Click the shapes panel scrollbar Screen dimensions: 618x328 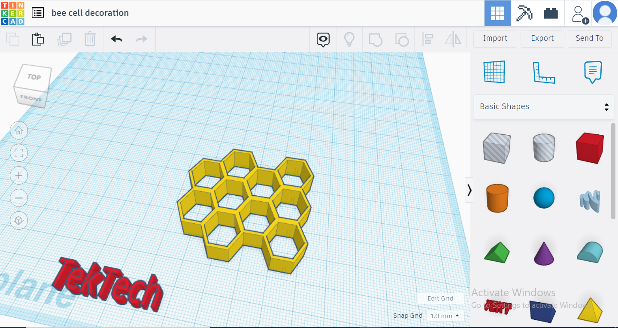(x=613, y=171)
